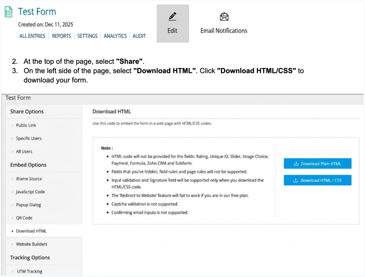
Task: Click the Tracking Options section header
Action: pyautogui.click(x=30, y=257)
